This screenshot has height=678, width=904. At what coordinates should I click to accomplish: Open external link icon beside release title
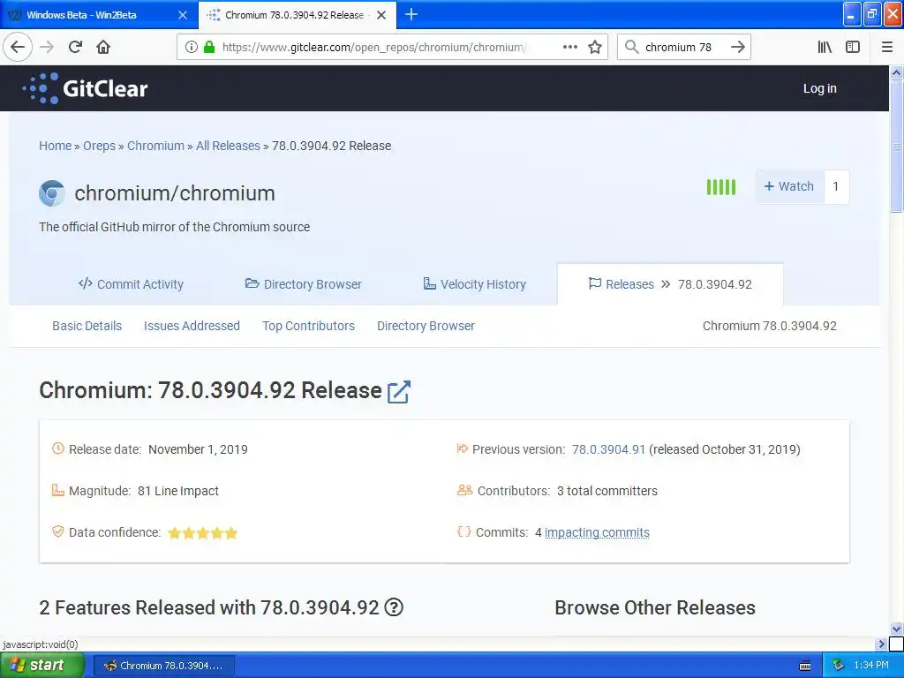(398, 392)
